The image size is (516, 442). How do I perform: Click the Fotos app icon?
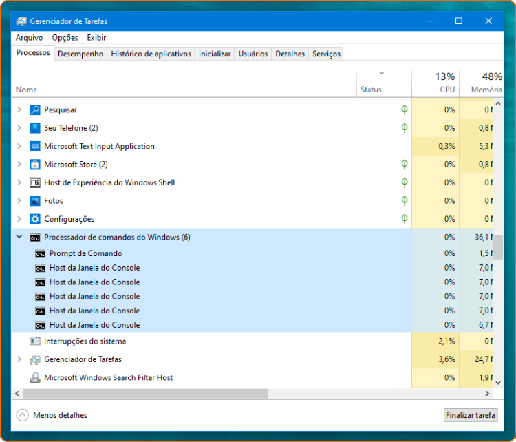[x=35, y=200]
